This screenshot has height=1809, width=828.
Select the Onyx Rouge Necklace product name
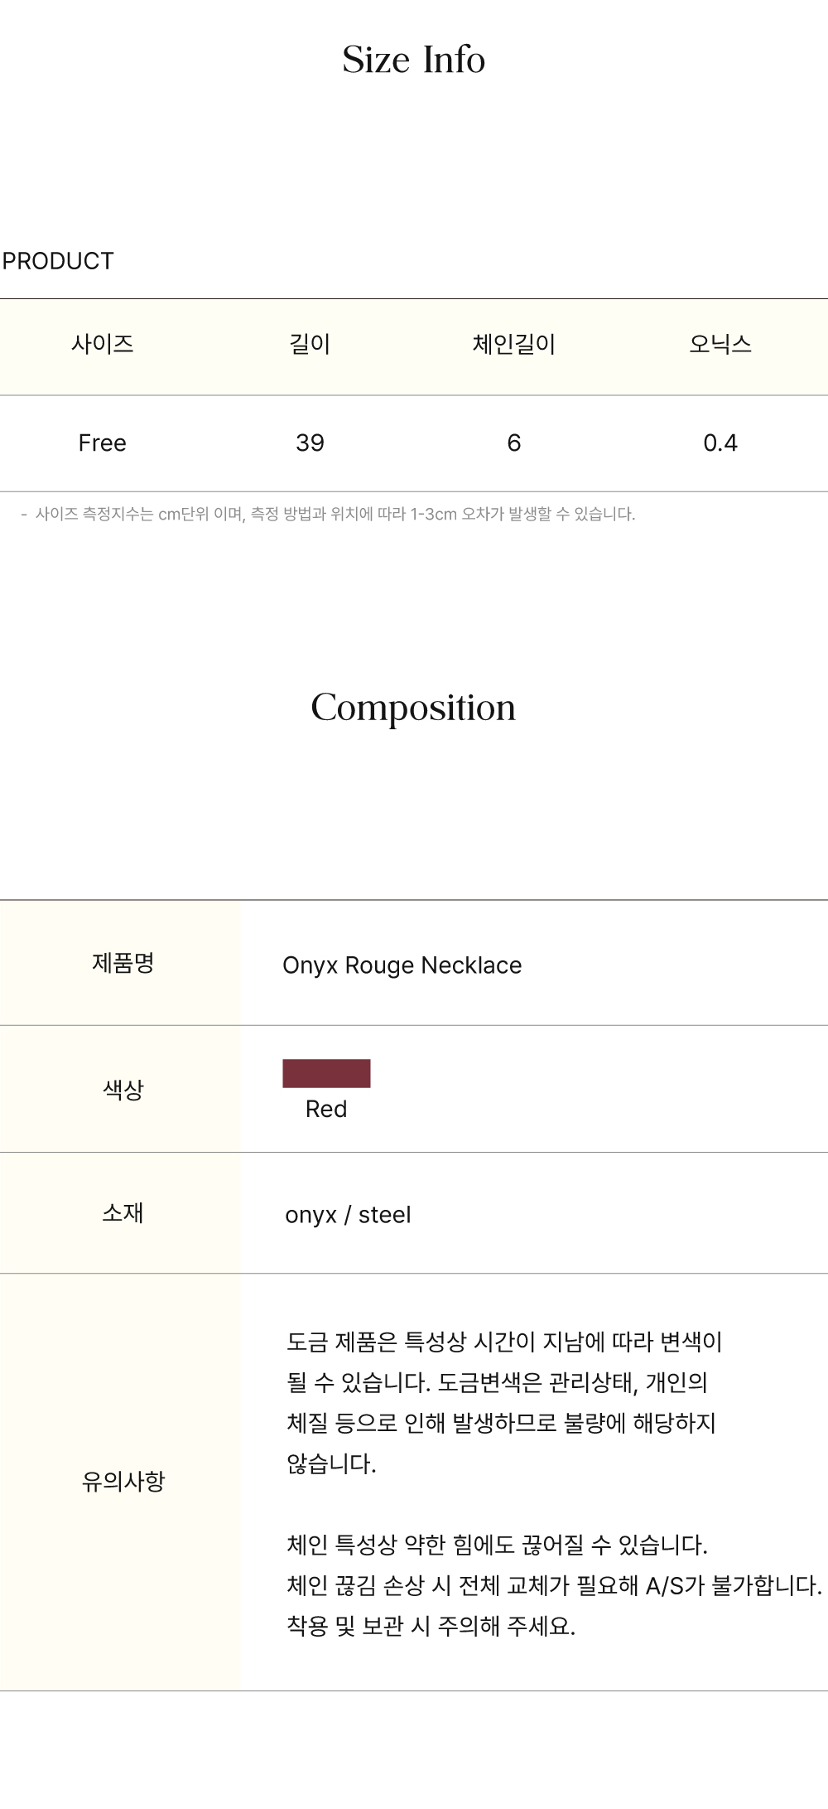click(402, 965)
